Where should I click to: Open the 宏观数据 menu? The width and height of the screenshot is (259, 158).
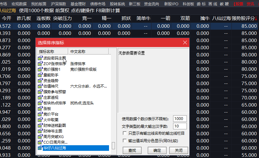pyautogui.click(x=19, y=4)
